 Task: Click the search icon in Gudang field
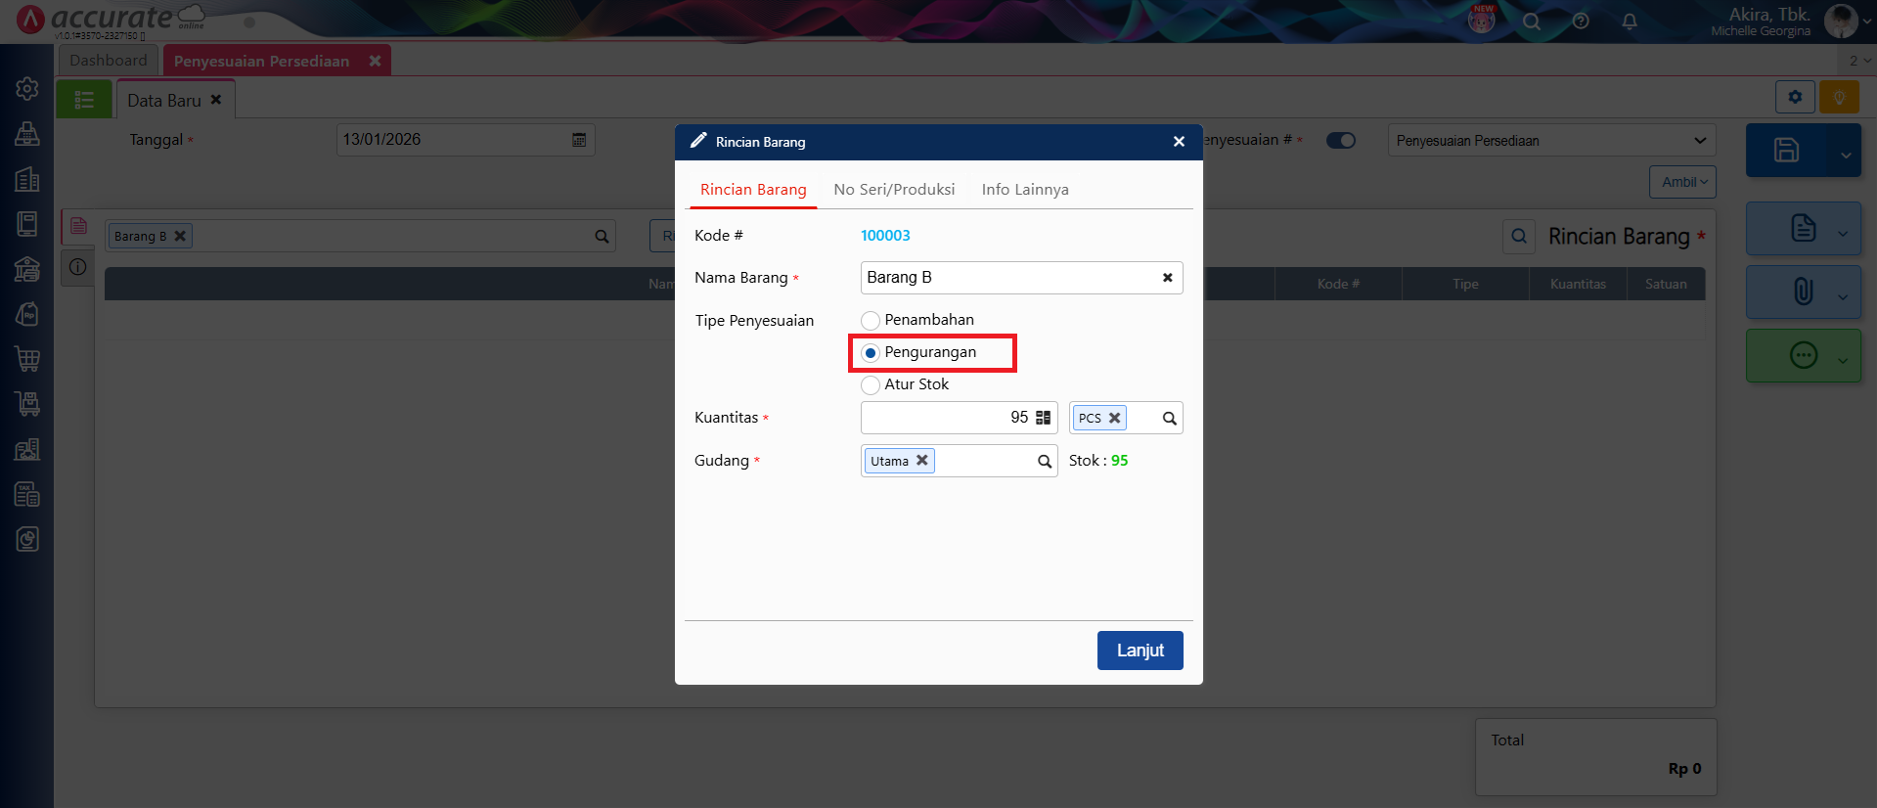pos(1044,461)
